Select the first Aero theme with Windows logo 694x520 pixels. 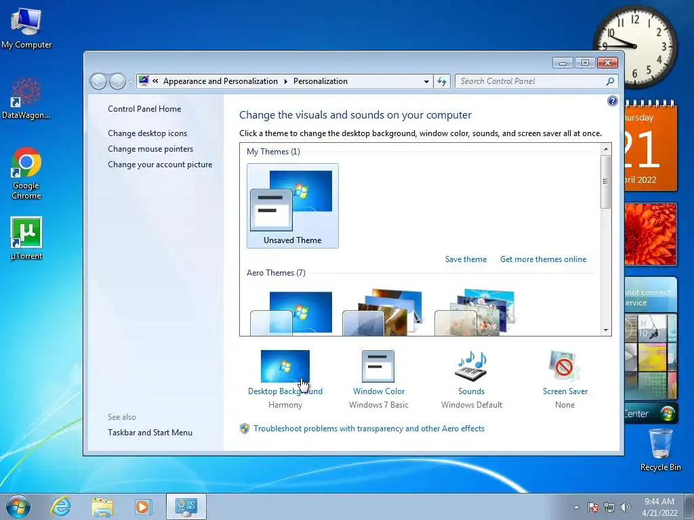point(291,313)
